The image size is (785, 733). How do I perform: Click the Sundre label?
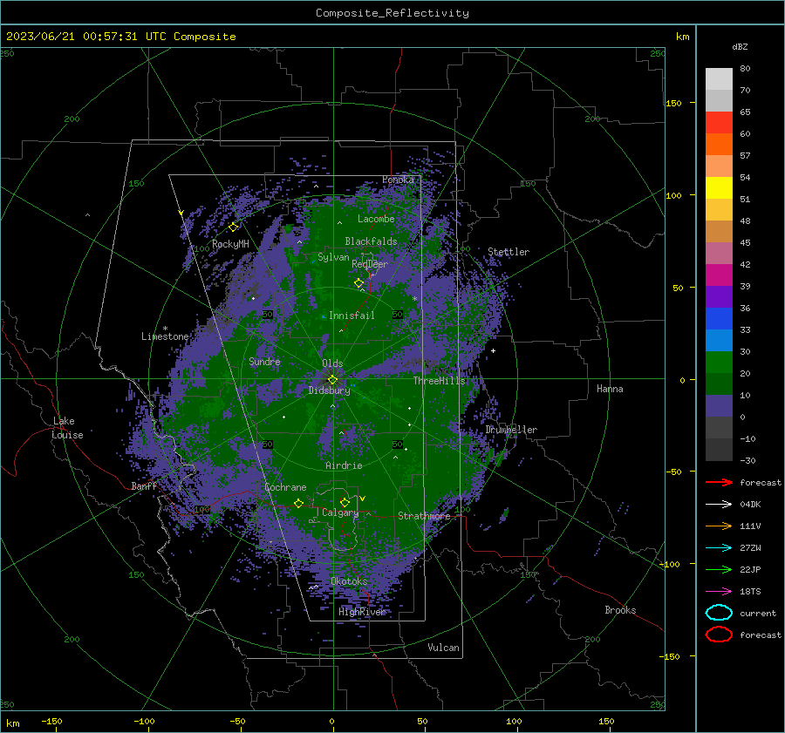[x=264, y=361]
